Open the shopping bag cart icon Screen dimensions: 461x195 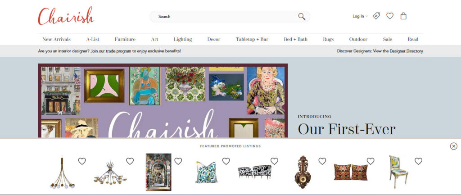coord(403,16)
